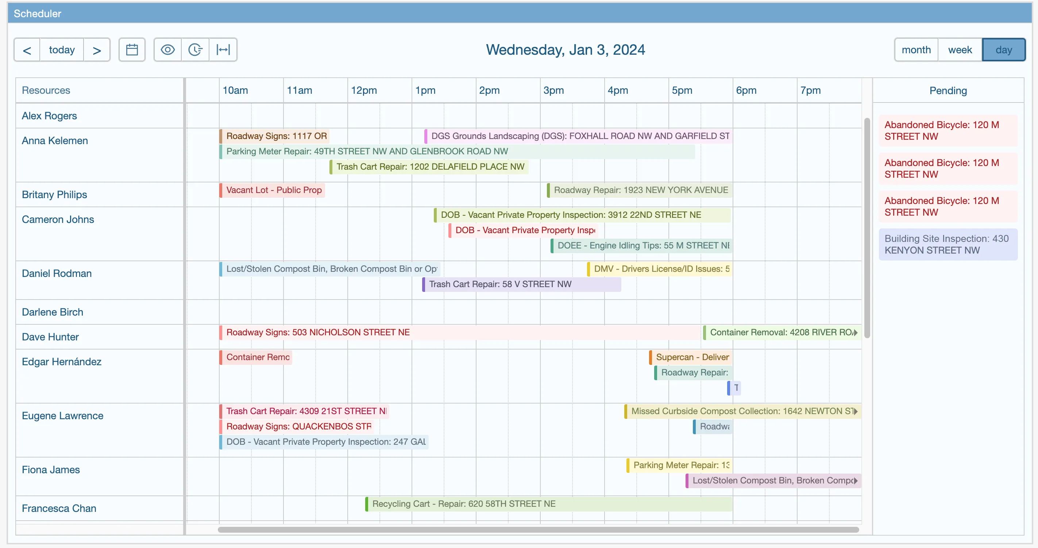
Task: Click the today button
Action: coord(62,50)
